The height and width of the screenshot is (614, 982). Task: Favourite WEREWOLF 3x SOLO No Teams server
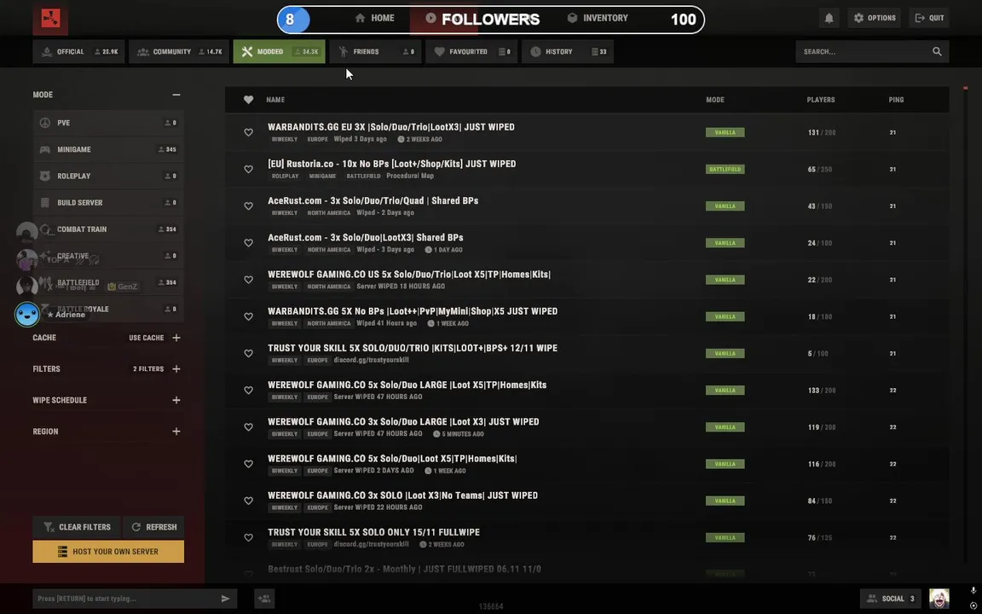[249, 501]
